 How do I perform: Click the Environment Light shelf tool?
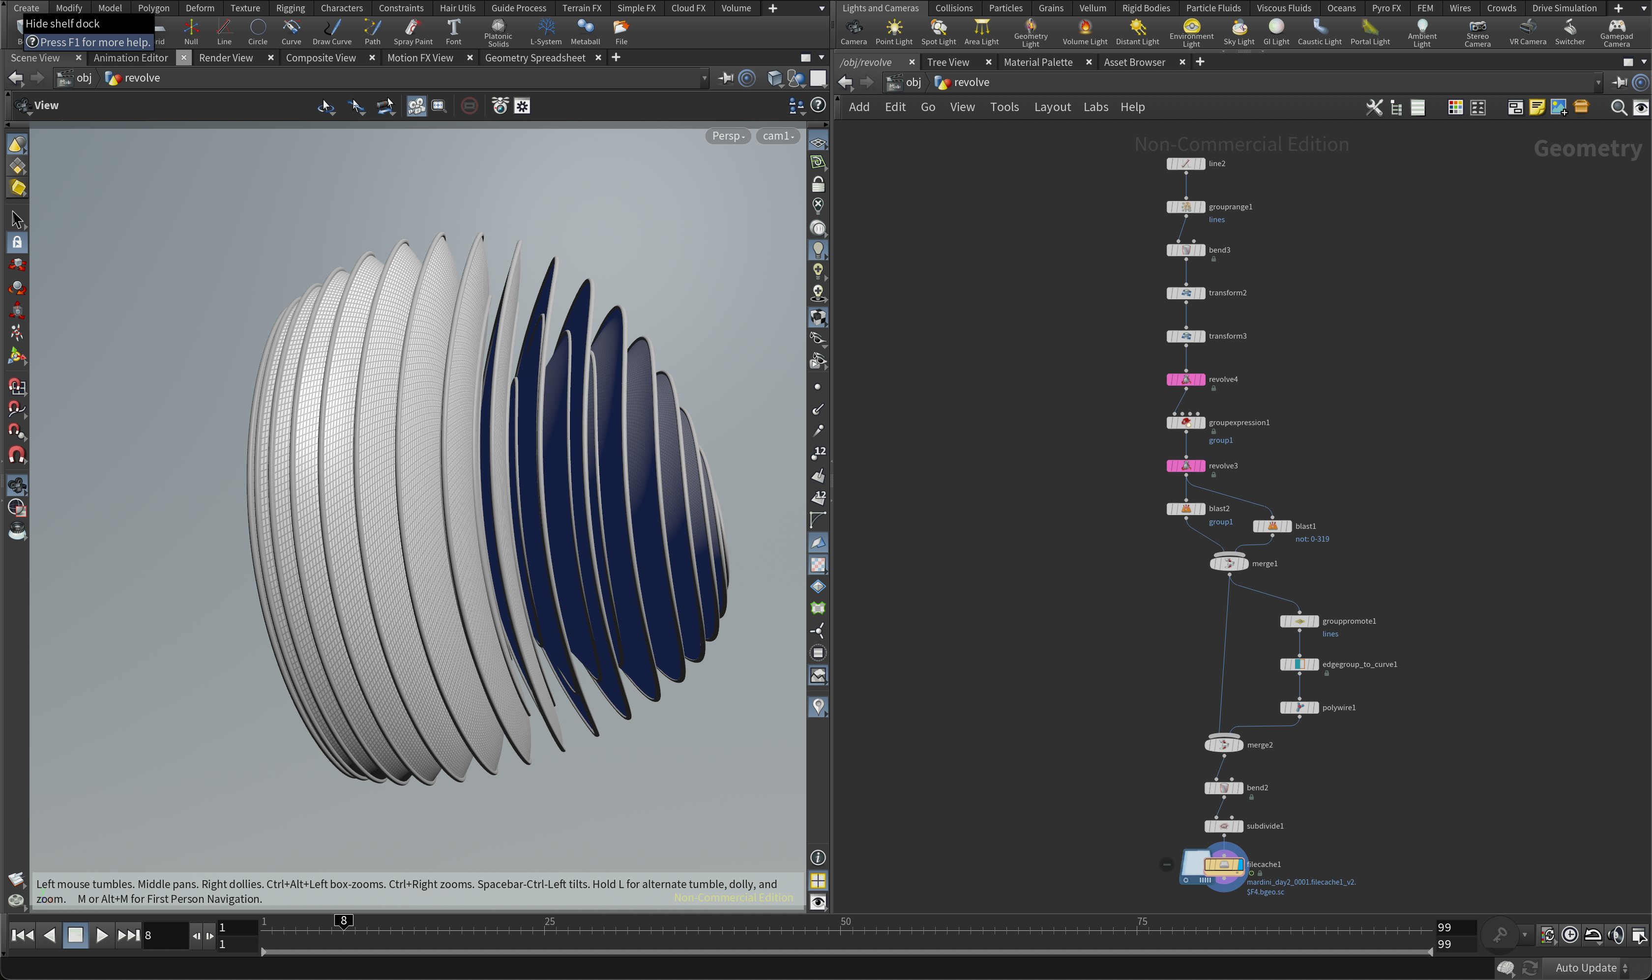[1190, 32]
